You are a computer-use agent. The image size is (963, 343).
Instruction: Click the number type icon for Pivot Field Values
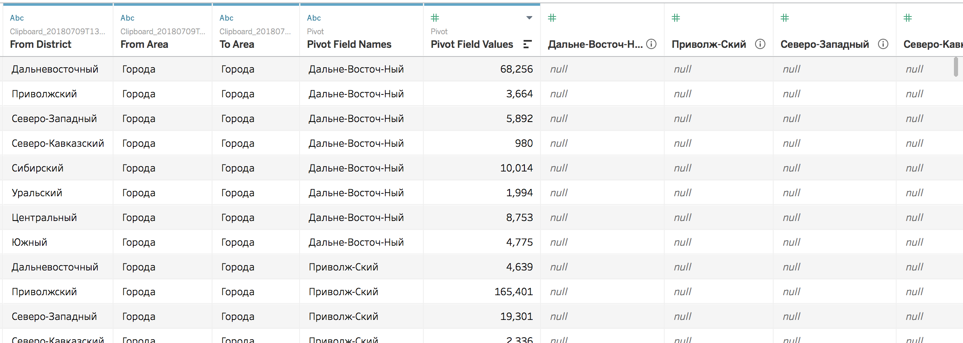coord(435,18)
